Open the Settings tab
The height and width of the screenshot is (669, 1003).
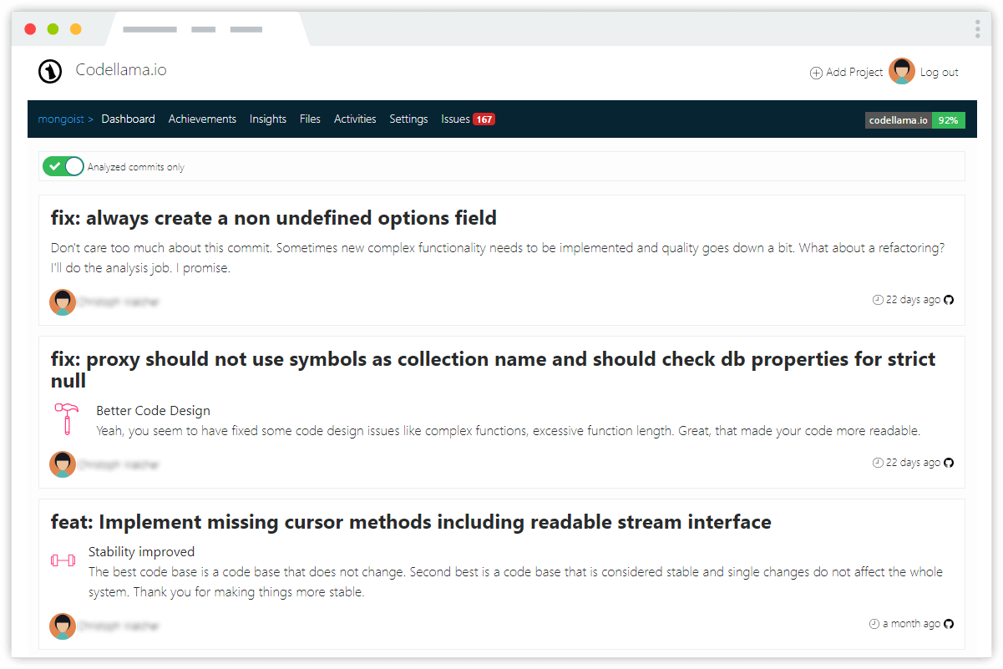point(408,119)
